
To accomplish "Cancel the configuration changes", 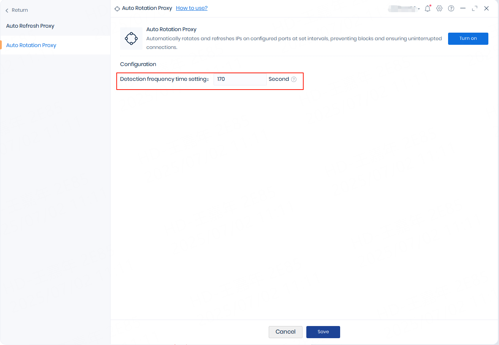I will point(285,332).
